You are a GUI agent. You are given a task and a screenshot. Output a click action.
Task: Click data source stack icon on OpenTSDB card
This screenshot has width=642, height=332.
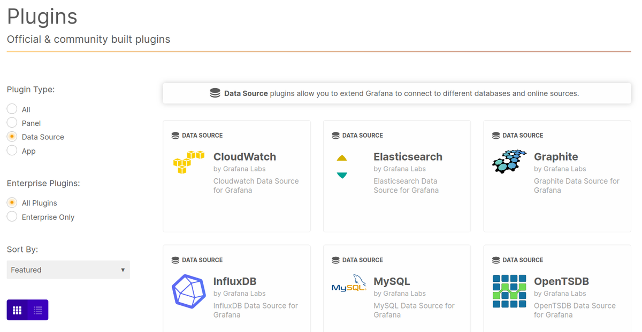[x=496, y=260]
